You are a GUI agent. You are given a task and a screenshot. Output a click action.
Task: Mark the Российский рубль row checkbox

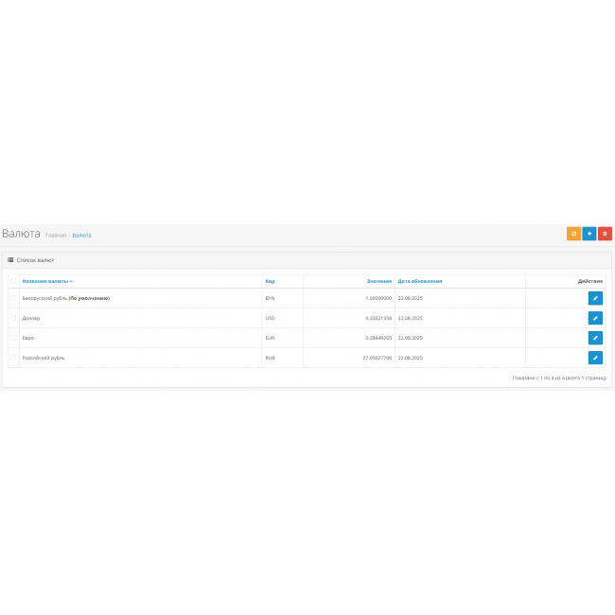tap(13, 358)
